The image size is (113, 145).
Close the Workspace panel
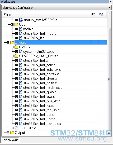coord(111,2)
